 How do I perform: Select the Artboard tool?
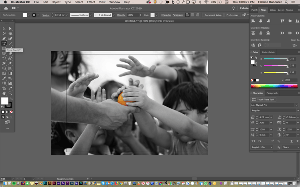[x=4, y=88]
